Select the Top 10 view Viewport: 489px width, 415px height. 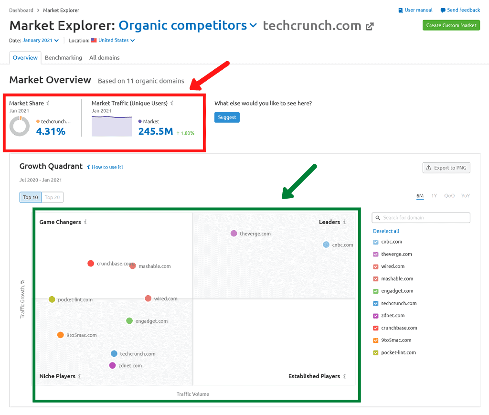point(30,197)
